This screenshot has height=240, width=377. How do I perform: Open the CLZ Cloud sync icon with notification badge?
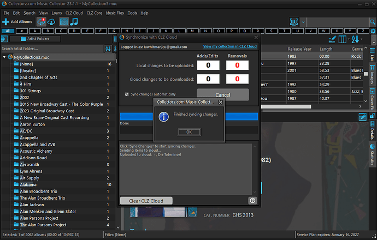41,22
